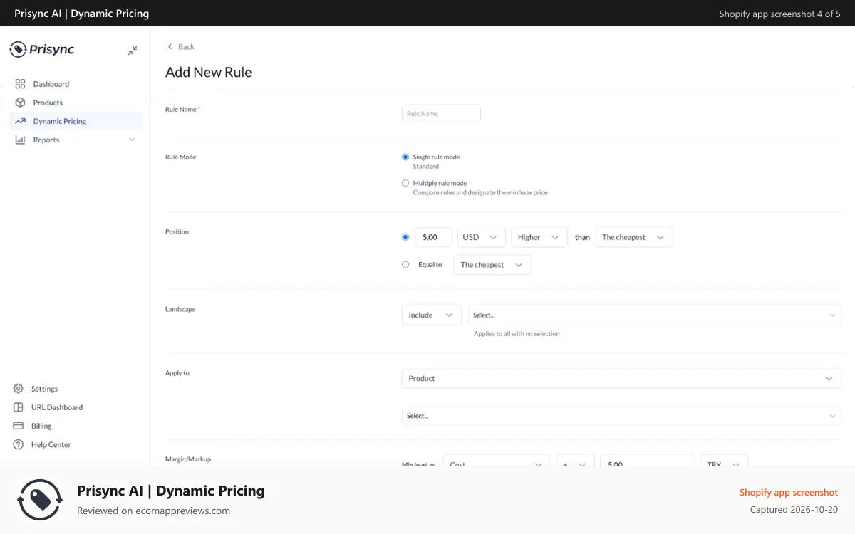The width and height of the screenshot is (855, 534).
Task: Open the Products menu item
Action: click(76, 103)
